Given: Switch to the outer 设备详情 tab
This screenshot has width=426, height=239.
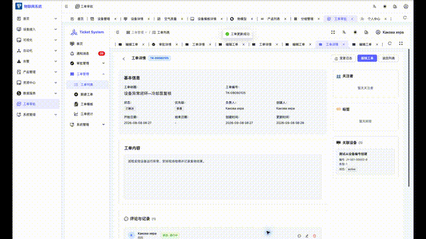Looking at the screenshot, I should pyautogui.click(x=137, y=19).
